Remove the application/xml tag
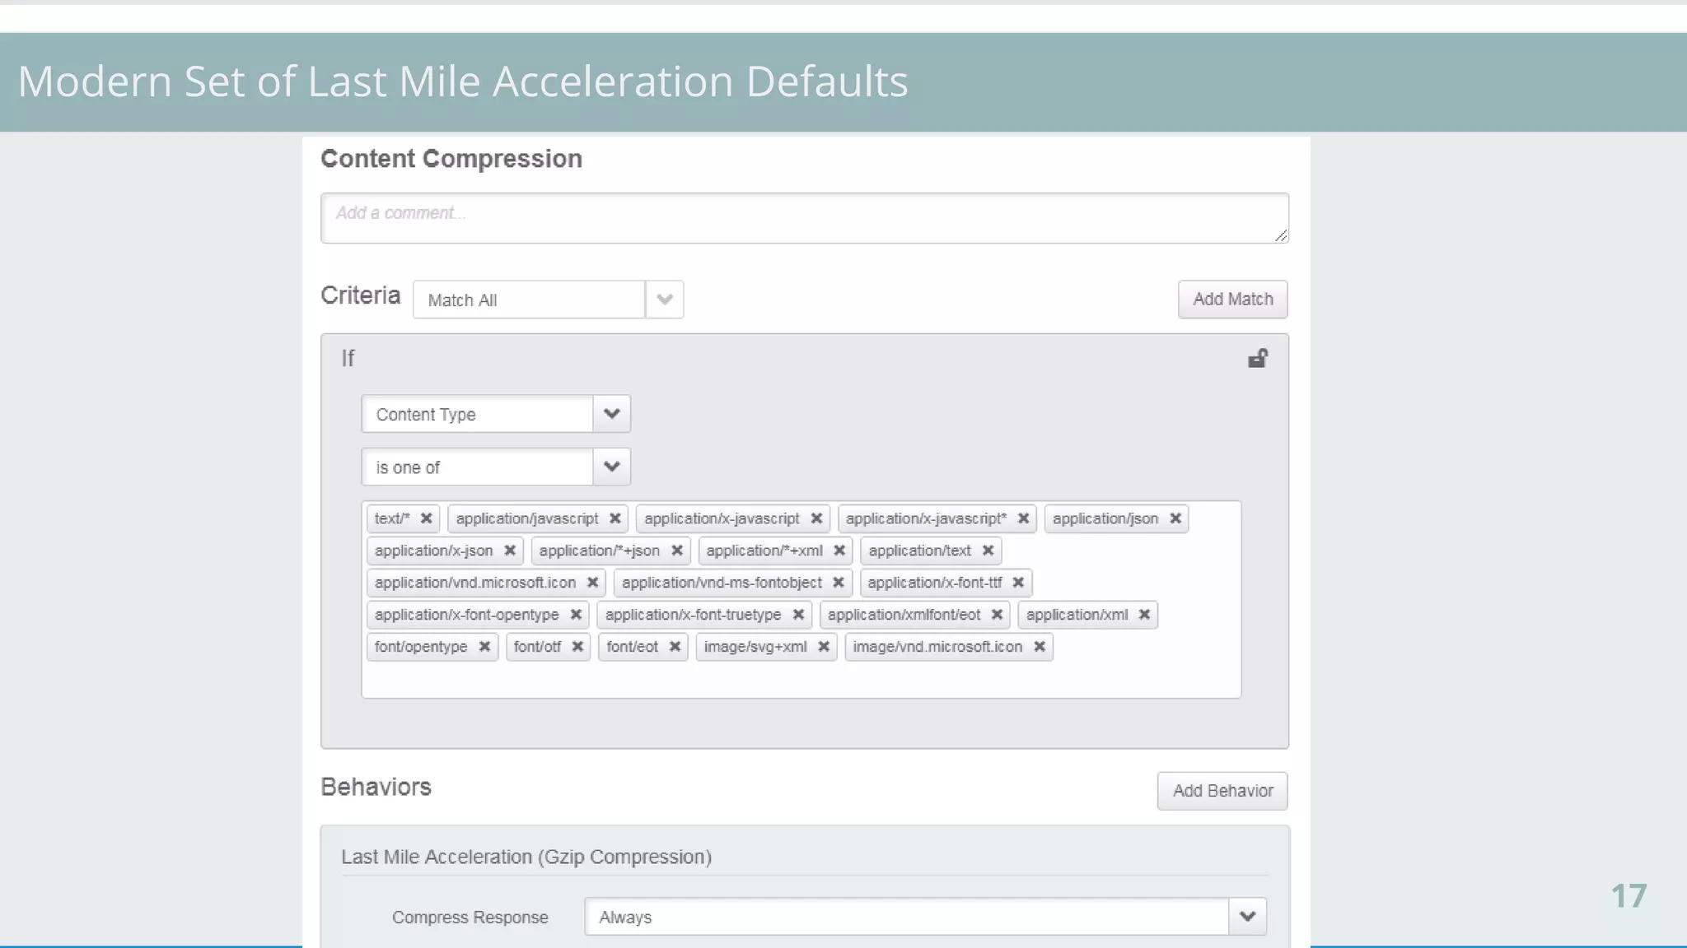Image resolution: width=1687 pixels, height=948 pixels. coord(1144,615)
